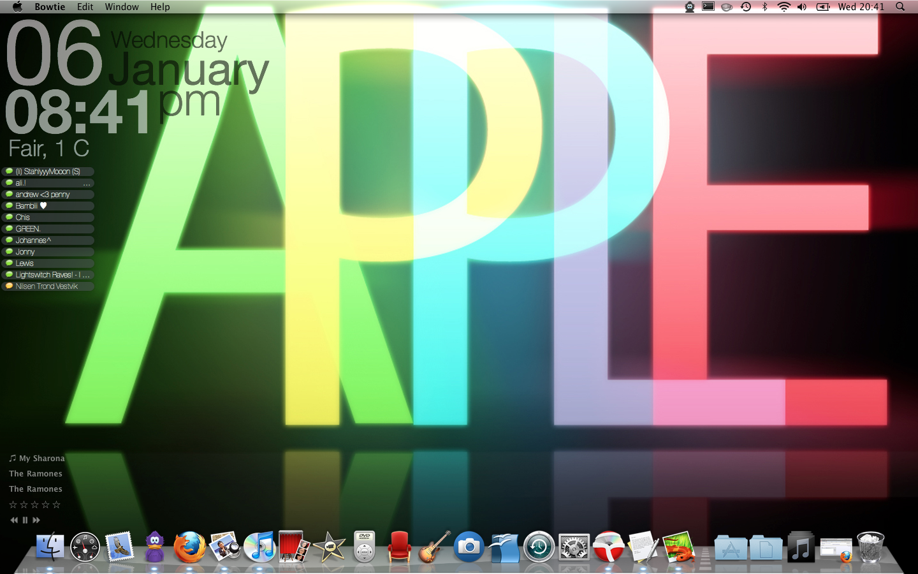Rate My Sharona with the first star

[x=13, y=504]
